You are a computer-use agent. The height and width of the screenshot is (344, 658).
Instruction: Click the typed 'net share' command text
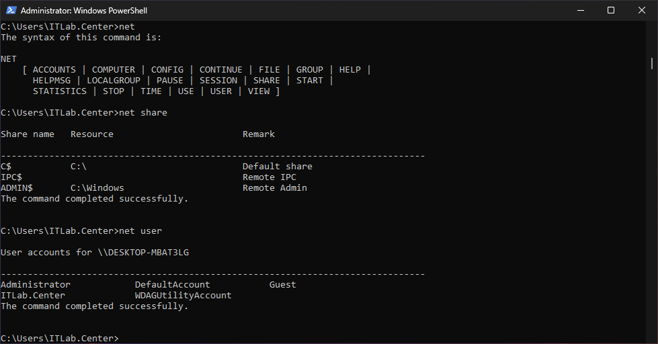142,113
